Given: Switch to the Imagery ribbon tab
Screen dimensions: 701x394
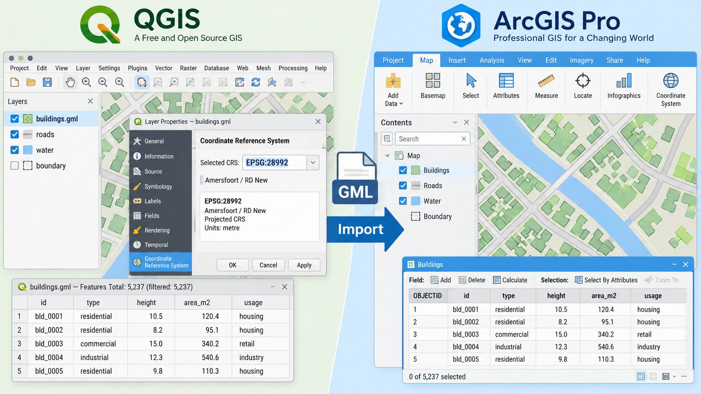Looking at the screenshot, I should (582, 60).
